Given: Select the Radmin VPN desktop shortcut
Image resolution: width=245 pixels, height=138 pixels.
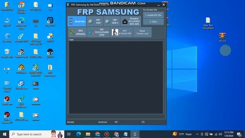Looking at the screenshot, I should (21, 38).
